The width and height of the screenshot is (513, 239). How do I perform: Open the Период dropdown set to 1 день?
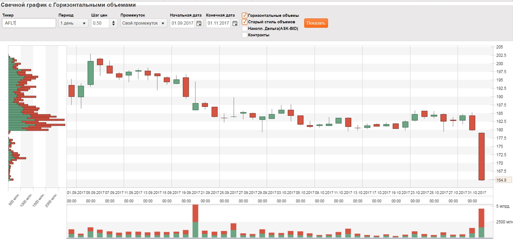pyautogui.click(x=73, y=23)
